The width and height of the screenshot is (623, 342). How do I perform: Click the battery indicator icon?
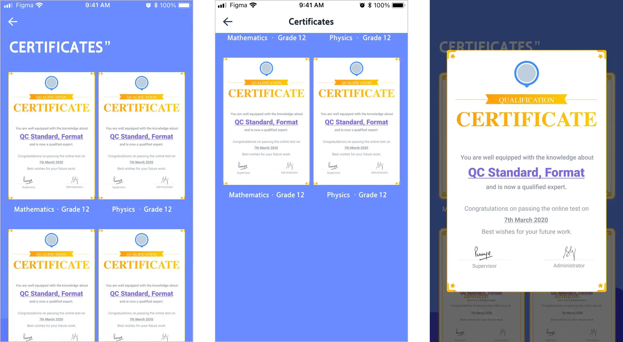pyautogui.click(x=185, y=5)
